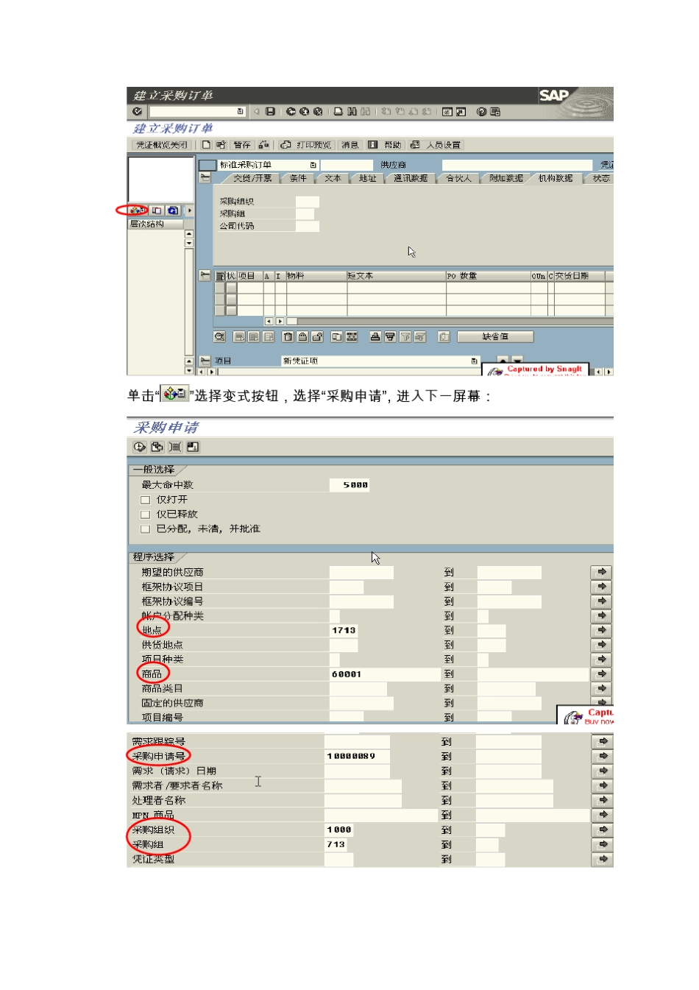This screenshot has height=990, width=699.
Task: Click the Execute clock icon under 采购申请
Action: tap(140, 447)
